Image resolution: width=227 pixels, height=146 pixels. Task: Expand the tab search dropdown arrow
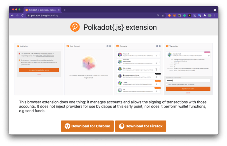pos(215,10)
